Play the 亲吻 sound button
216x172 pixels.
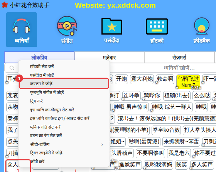[12, 107]
